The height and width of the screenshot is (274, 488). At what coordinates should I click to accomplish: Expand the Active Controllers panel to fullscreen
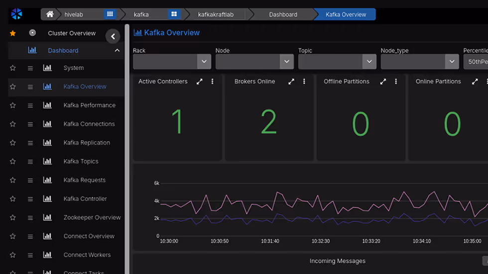(200, 82)
